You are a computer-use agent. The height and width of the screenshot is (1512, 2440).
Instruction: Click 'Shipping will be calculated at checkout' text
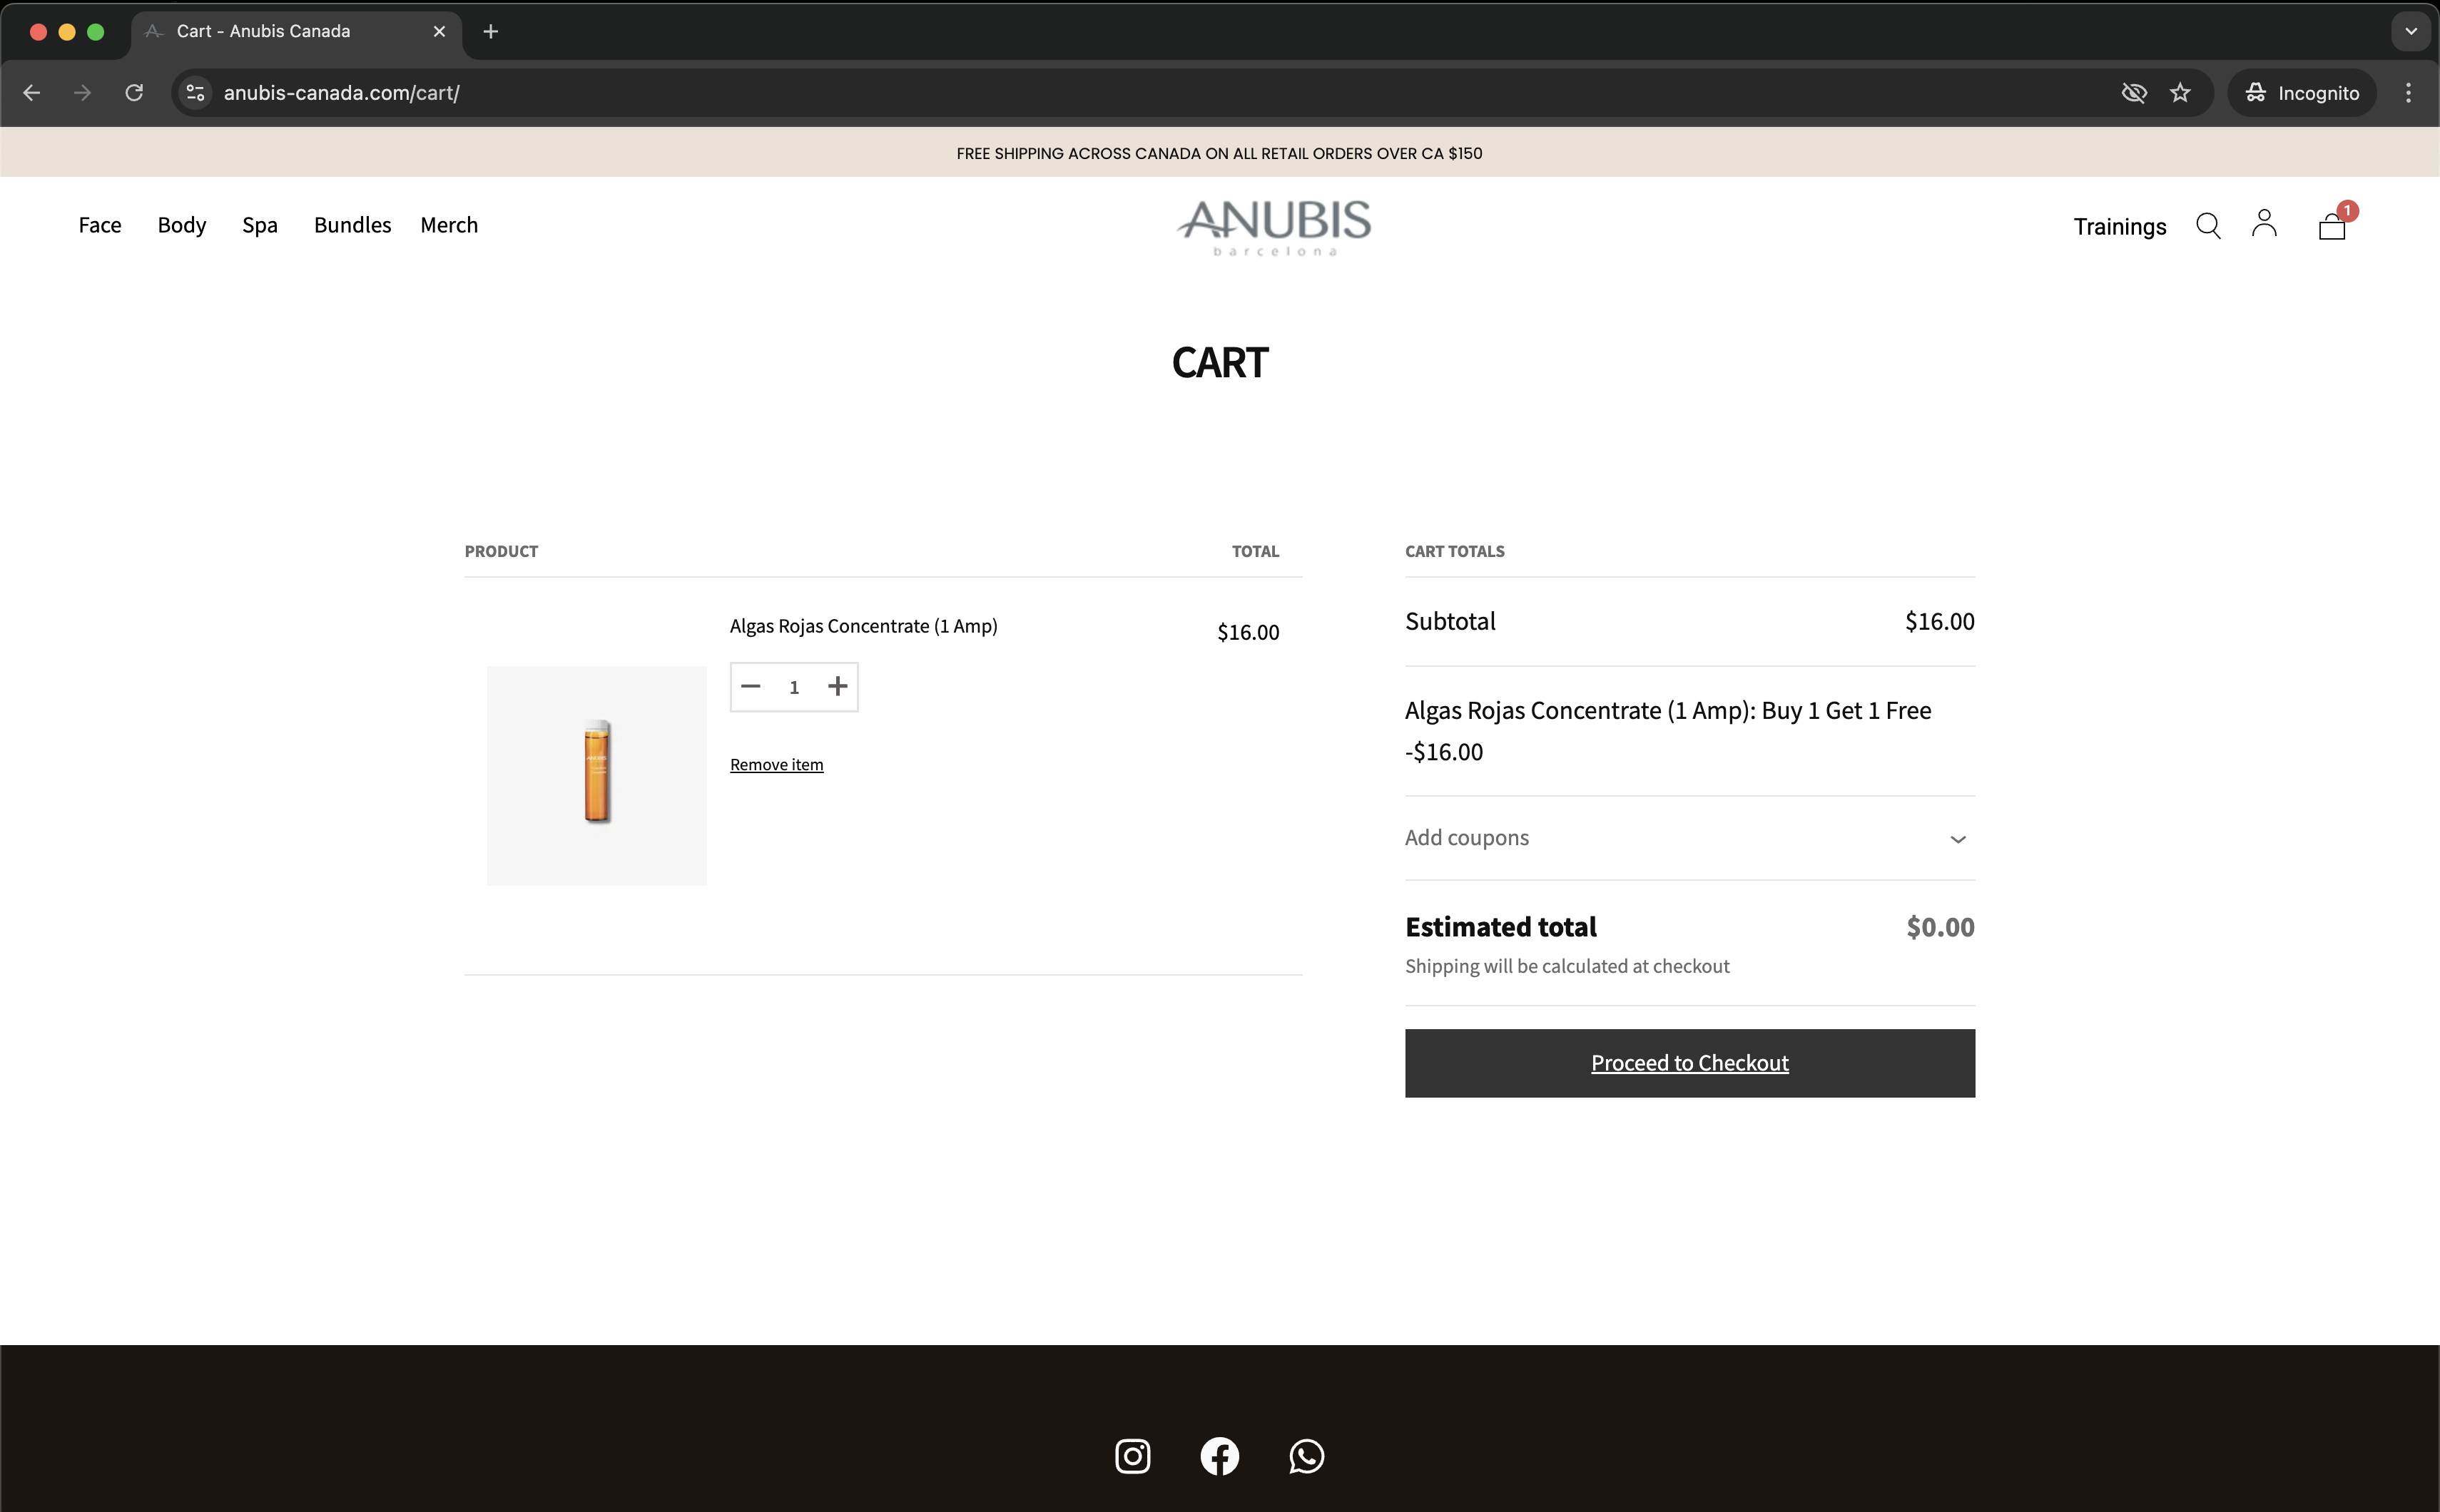1567,967
